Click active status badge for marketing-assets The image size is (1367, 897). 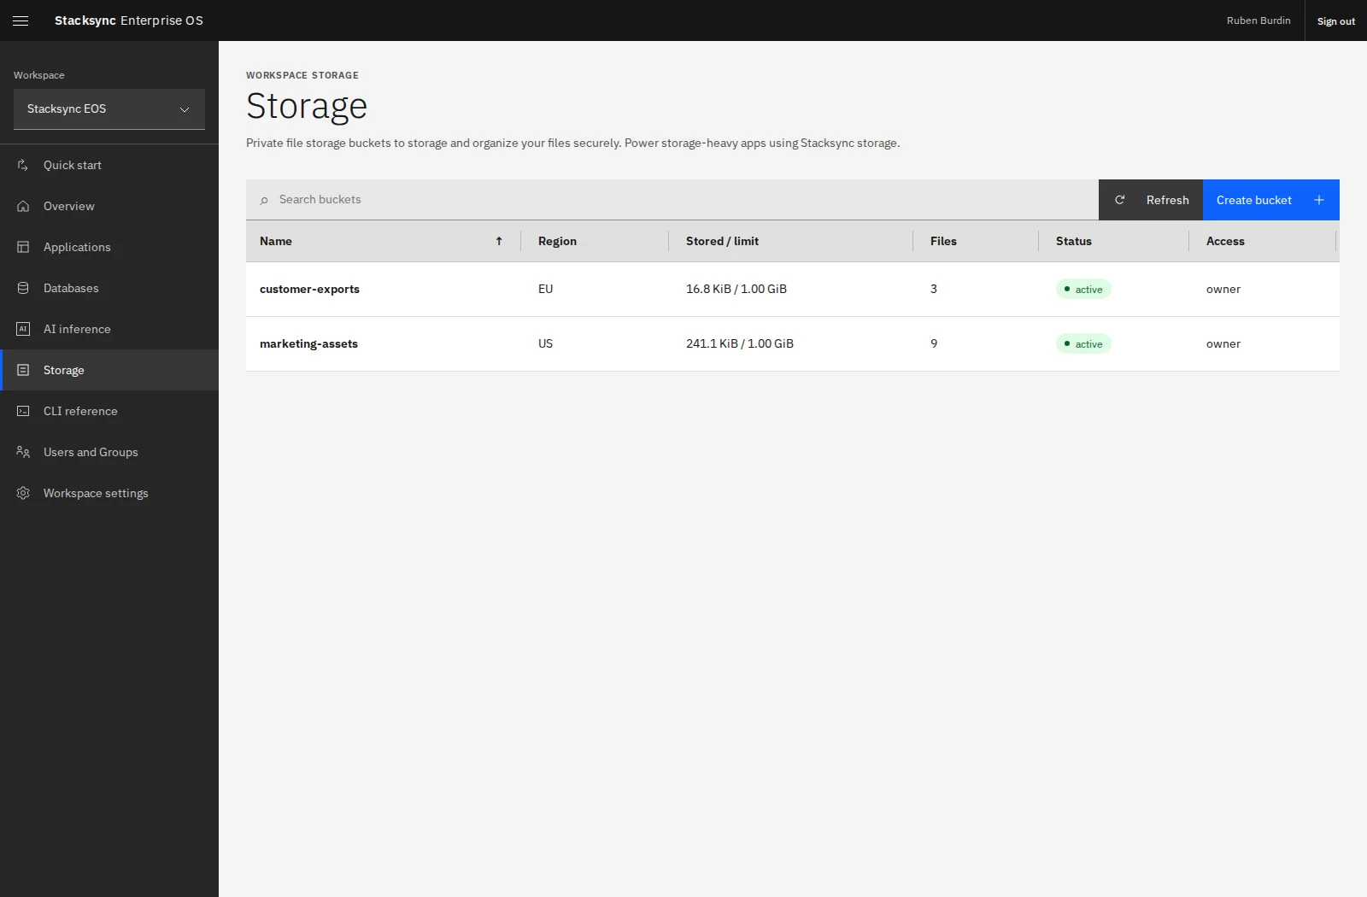(x=1083, y=343)
